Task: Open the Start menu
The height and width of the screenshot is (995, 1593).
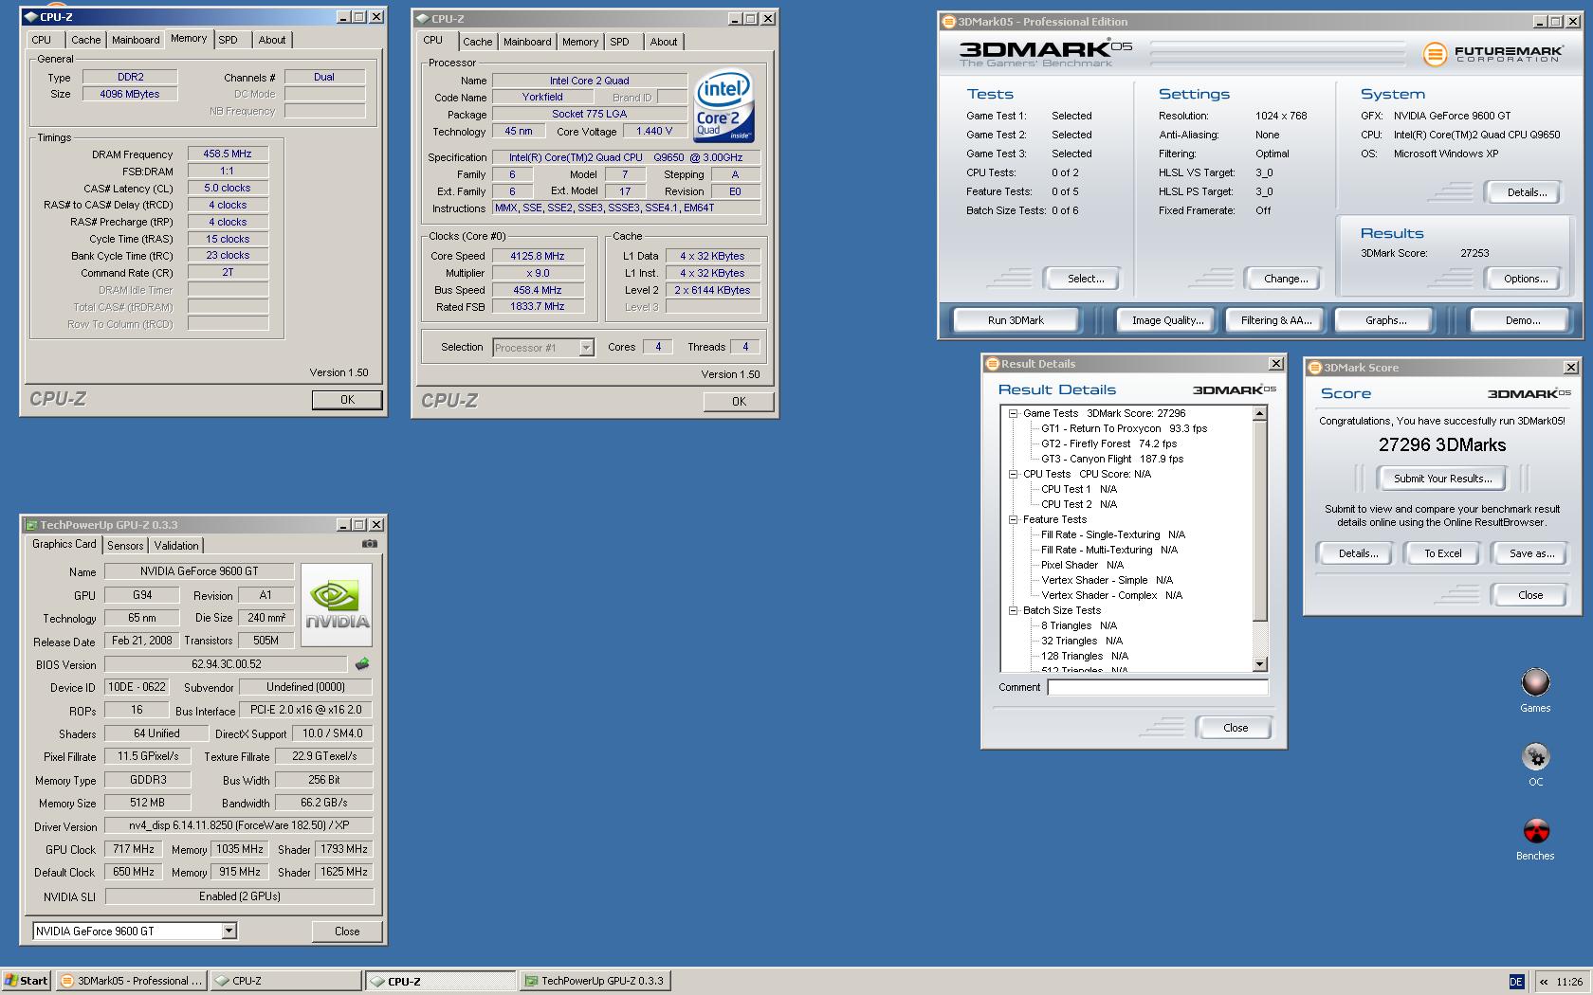Action: click(27, 981)
